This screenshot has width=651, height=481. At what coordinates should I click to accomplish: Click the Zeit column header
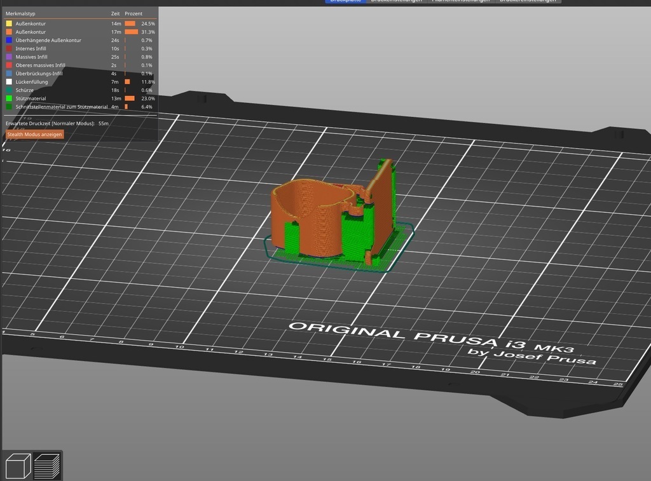pyautogui.click(x=116, y=14)
